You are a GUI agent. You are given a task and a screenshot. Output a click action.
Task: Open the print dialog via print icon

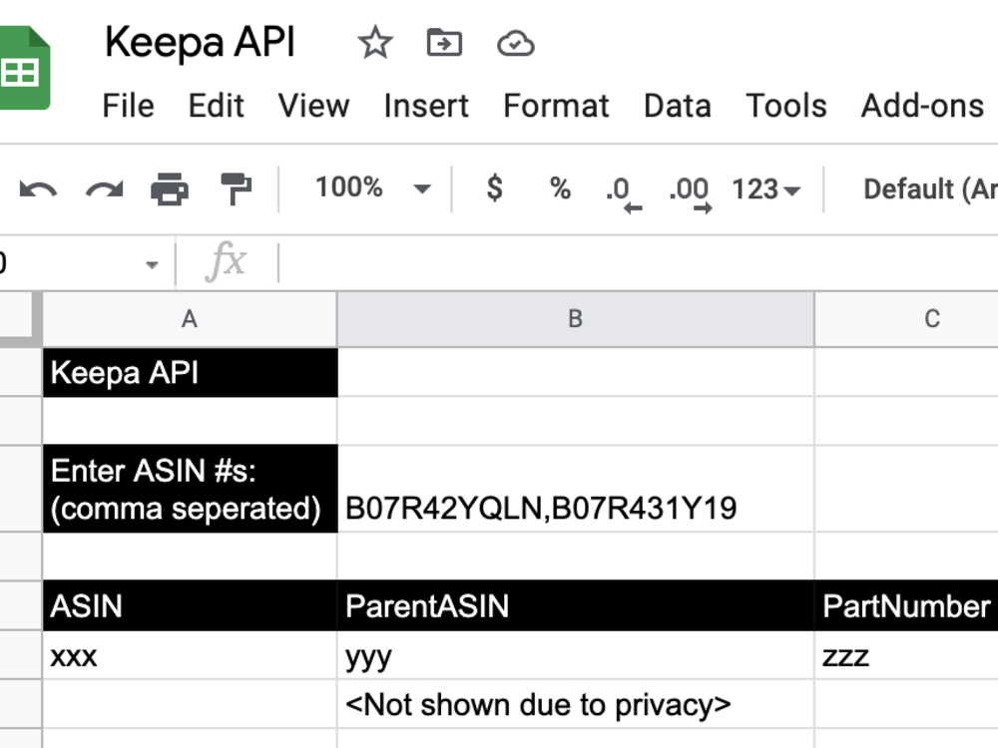(x=170, y=189)
